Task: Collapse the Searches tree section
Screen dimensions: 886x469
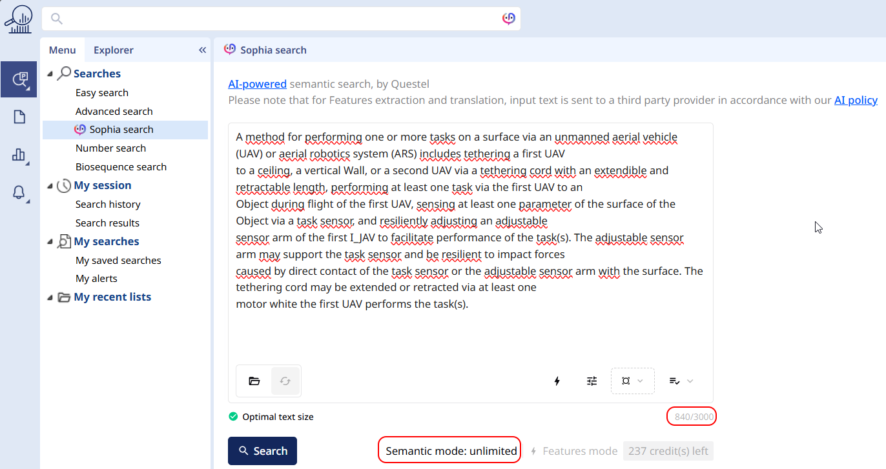Action: 50,74
